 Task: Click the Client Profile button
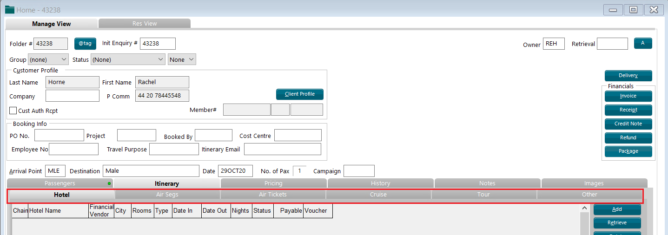[300, 94]
